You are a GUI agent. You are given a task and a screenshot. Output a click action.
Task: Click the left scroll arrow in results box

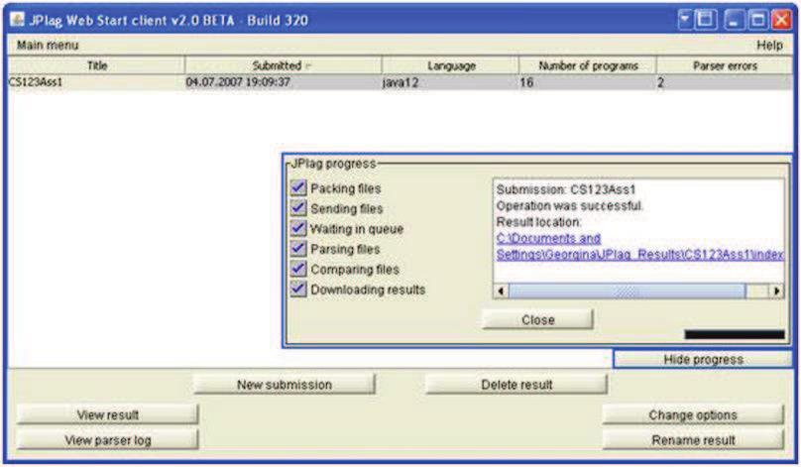(501, 291)
